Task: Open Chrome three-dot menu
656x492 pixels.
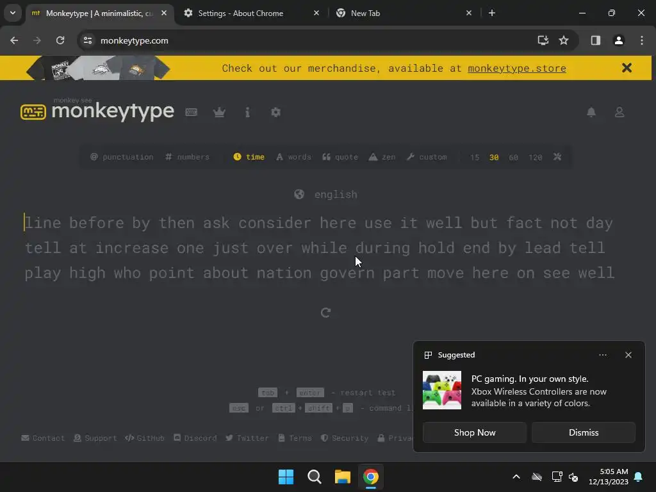Action: pyautogui.click(x=642, y=40)
